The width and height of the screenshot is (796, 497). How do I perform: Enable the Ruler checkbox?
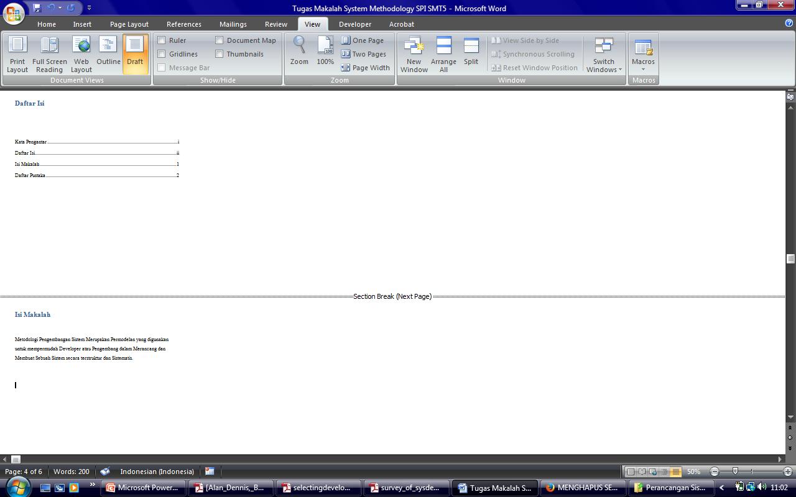[162, 40]
